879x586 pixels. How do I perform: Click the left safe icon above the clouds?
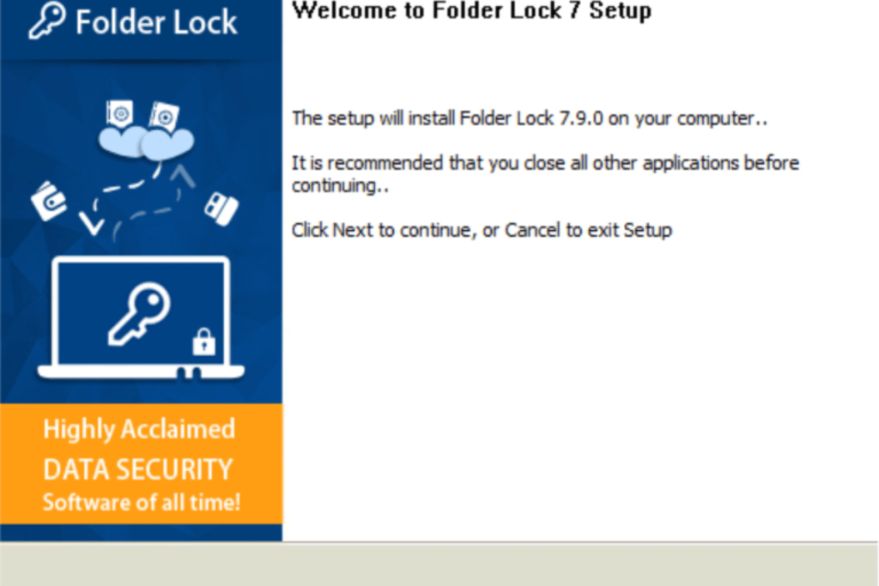[119, 114]
